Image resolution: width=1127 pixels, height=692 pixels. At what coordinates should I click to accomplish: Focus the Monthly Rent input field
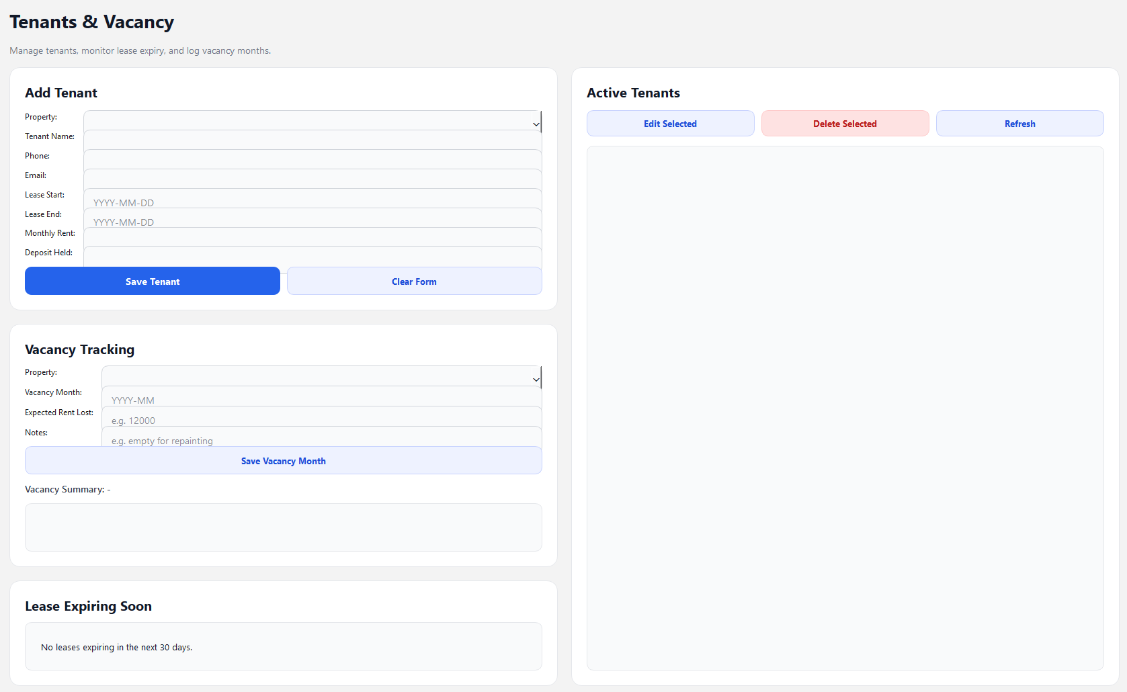click(312, 237)
